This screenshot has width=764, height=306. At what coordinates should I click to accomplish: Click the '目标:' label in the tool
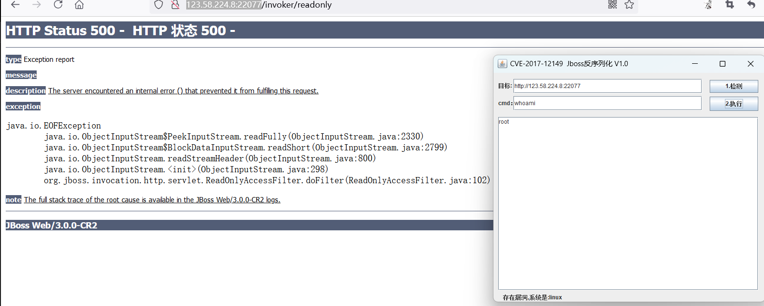click(x=505, y=86)
